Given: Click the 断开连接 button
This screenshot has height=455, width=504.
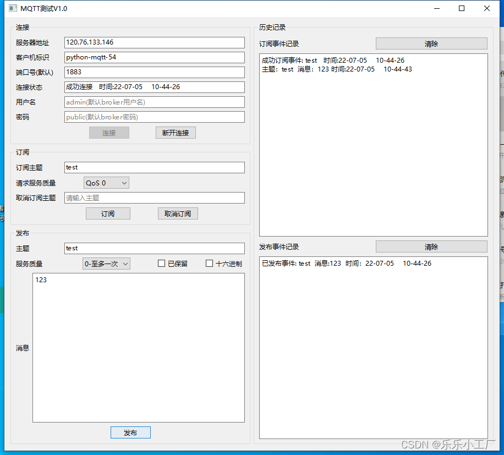Looking at the screenshot, I should coord(176,133).
